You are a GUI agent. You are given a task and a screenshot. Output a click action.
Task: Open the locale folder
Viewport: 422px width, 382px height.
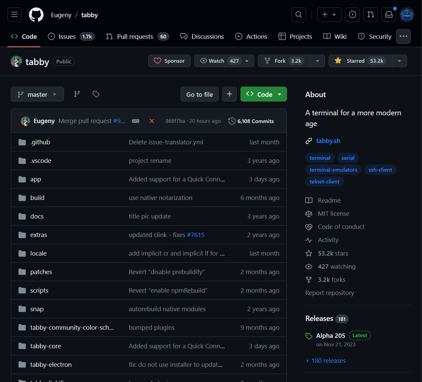coord(38,254)
